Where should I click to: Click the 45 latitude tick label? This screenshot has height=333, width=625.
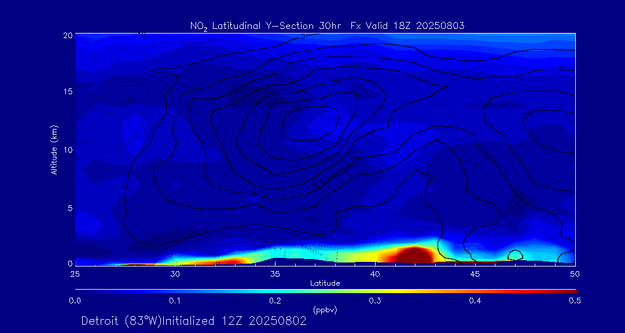pyautogui.click(x=475, y=274)
